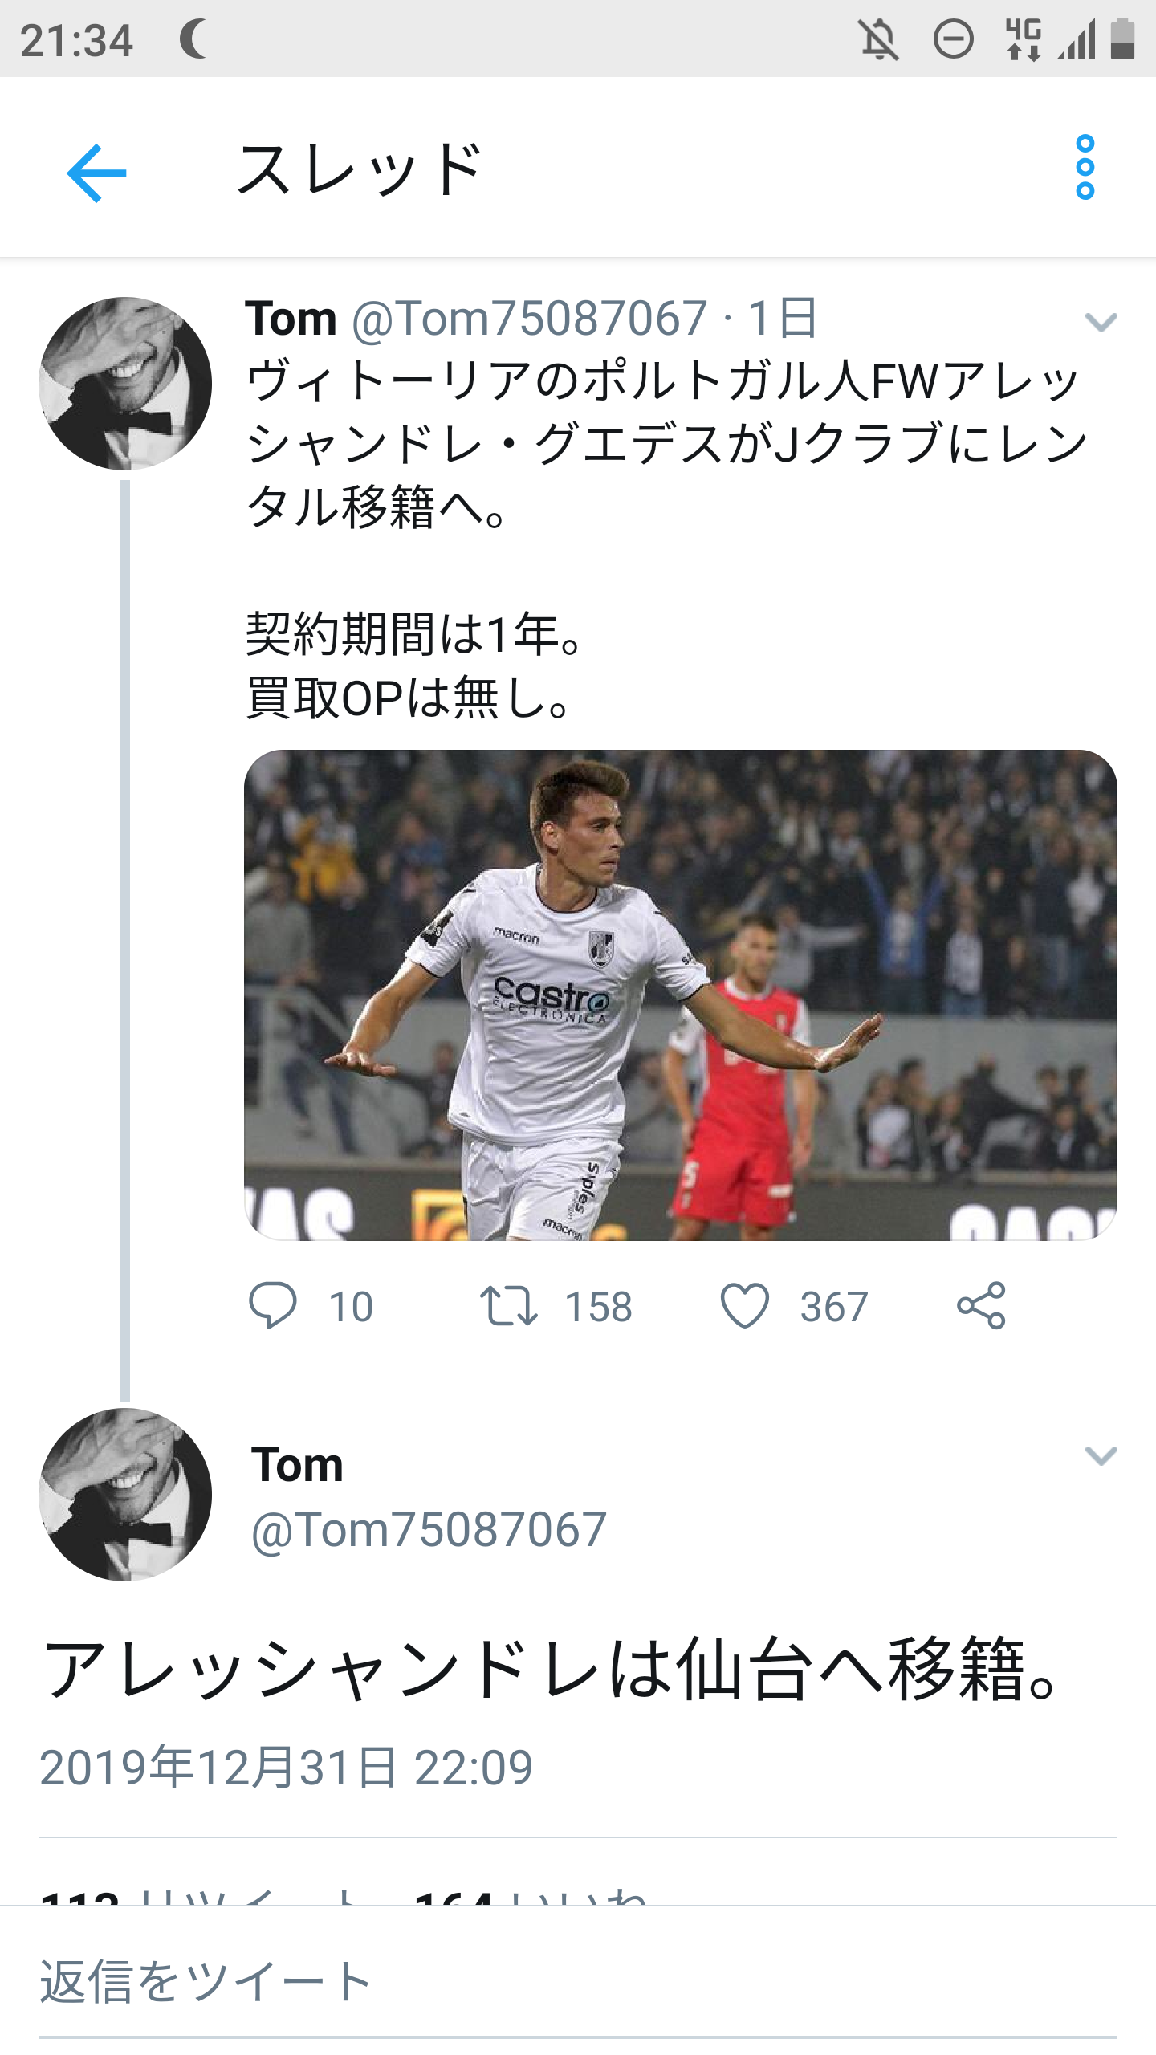This screenshot has width=1156, height=2055.
Task: Tap the retweet arrows icon
Action: click(x=508, y=1305)
